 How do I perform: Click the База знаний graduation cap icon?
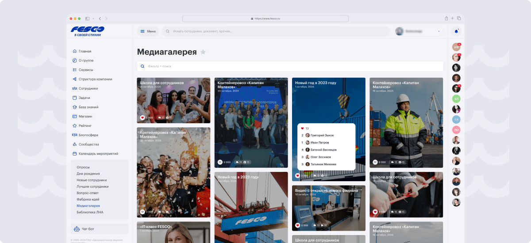click(x=74, y=107)
